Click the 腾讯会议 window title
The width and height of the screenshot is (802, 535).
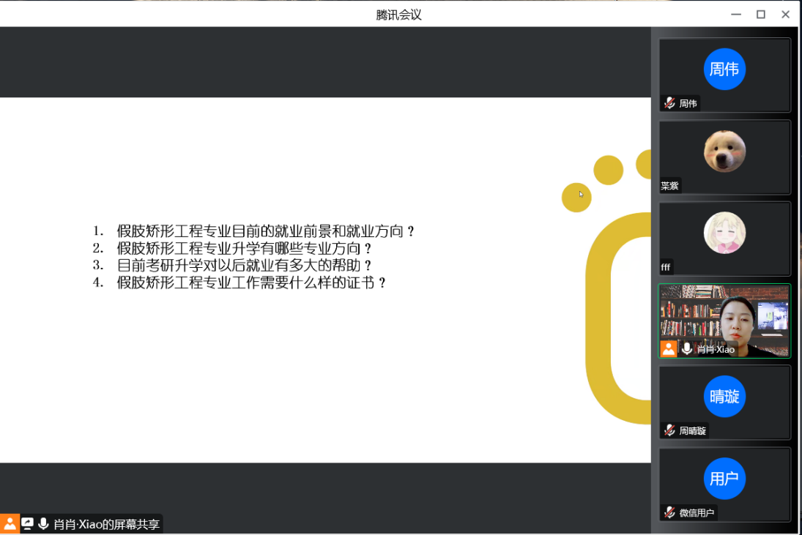(399, 15)
